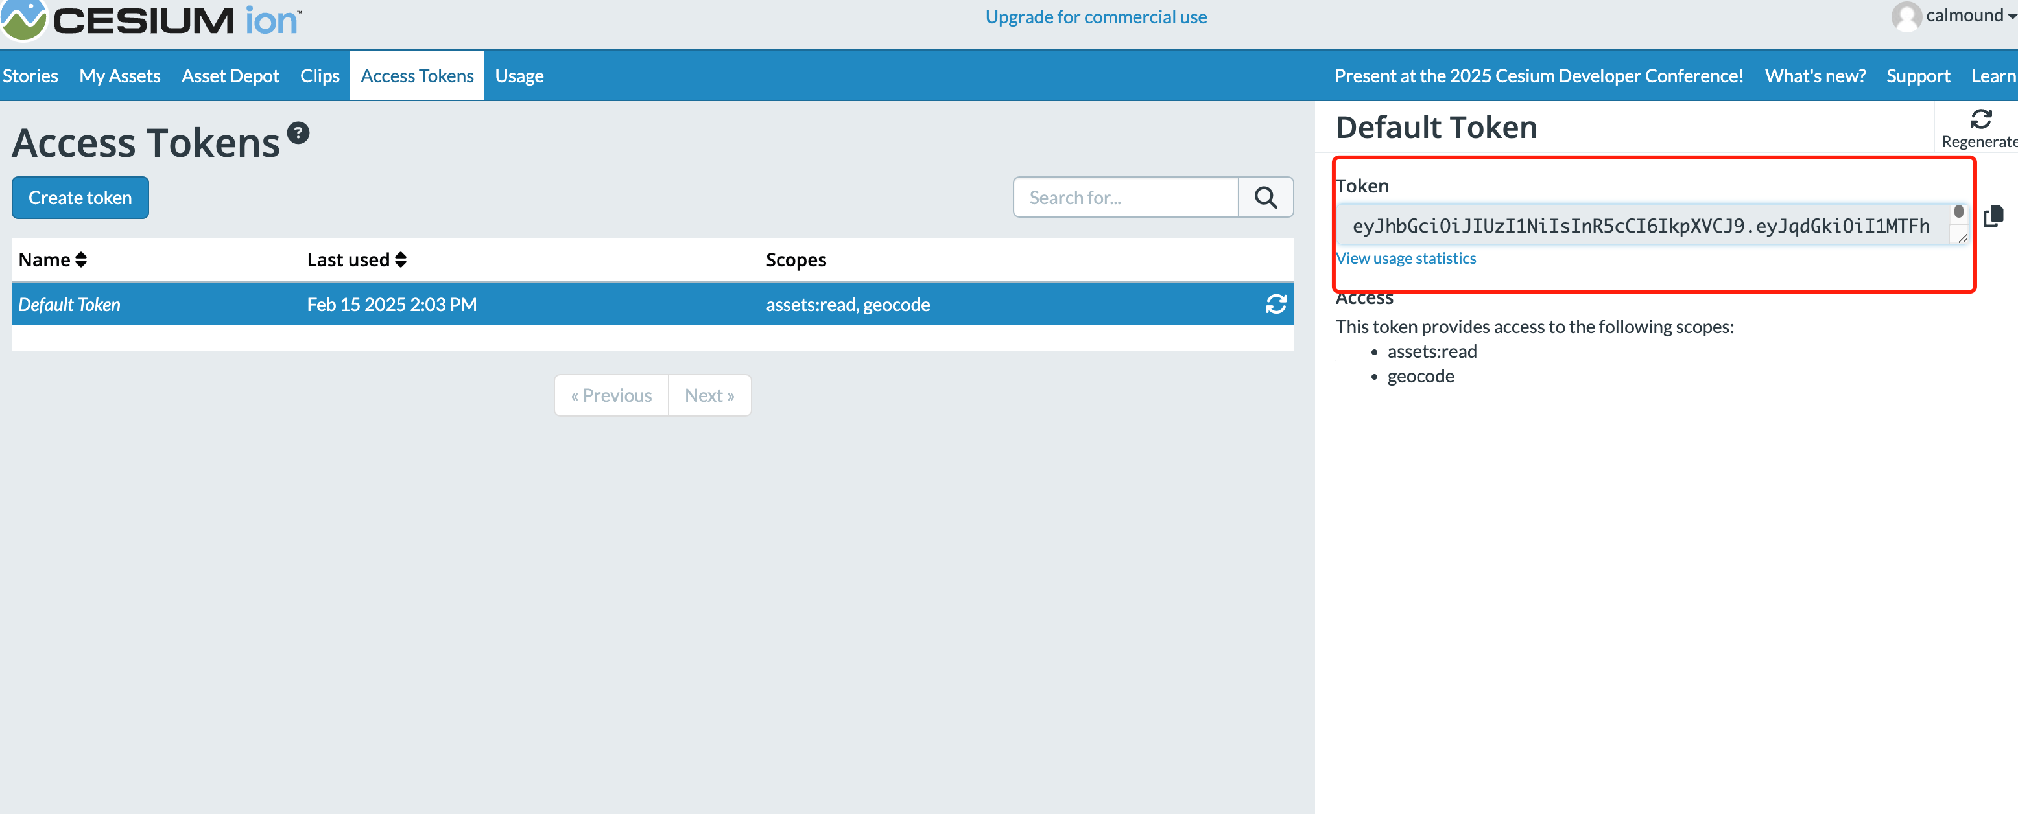Select the Access Tokens tab
Viewport: 2018px width, 814px height.
[417, 76]
